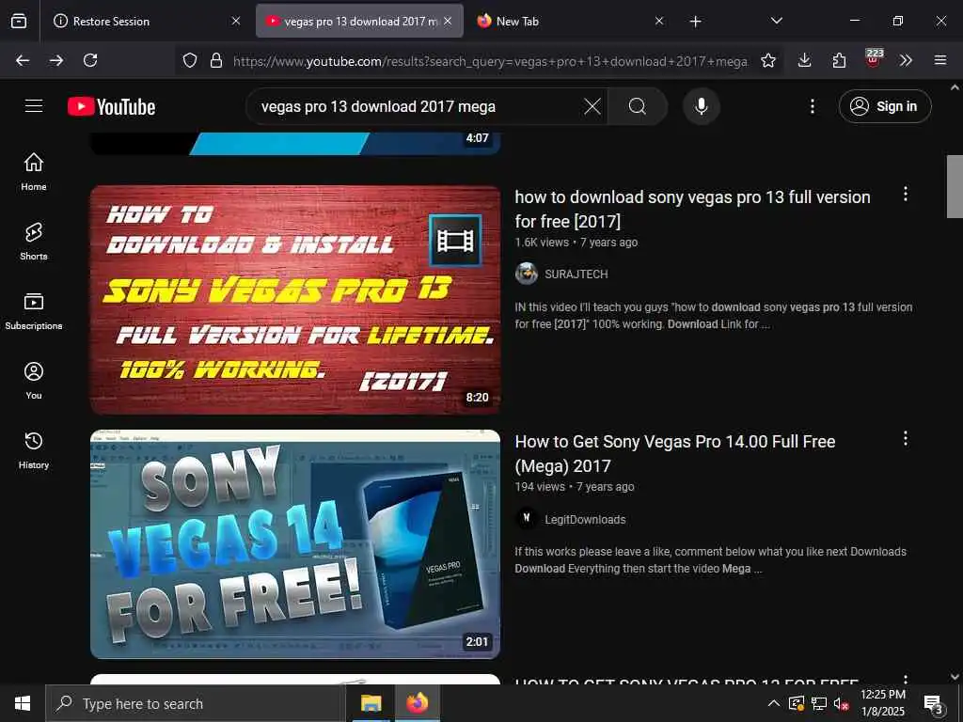Close the vegas pro 13 YouTube tab
The height and width of the screenshot is (722, 963).
448,21
